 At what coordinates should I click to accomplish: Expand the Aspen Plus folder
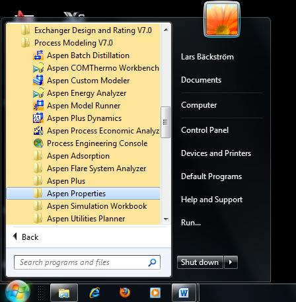(x=83, y=181)
